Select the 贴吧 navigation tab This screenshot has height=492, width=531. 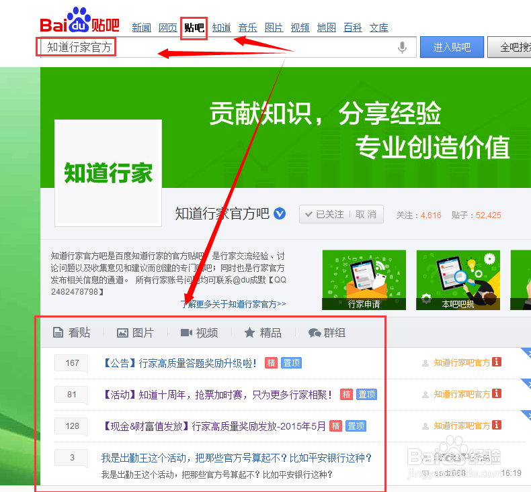(194, 28)
